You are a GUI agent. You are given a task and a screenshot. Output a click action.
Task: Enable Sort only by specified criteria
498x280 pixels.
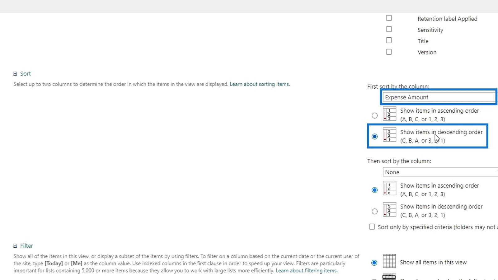372,227
